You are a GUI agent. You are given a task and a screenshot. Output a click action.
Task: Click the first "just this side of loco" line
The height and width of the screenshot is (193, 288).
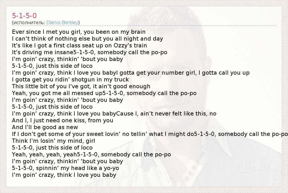[x=52, y=66]
